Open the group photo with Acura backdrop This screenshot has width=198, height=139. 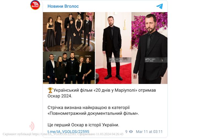click(69, 68)
